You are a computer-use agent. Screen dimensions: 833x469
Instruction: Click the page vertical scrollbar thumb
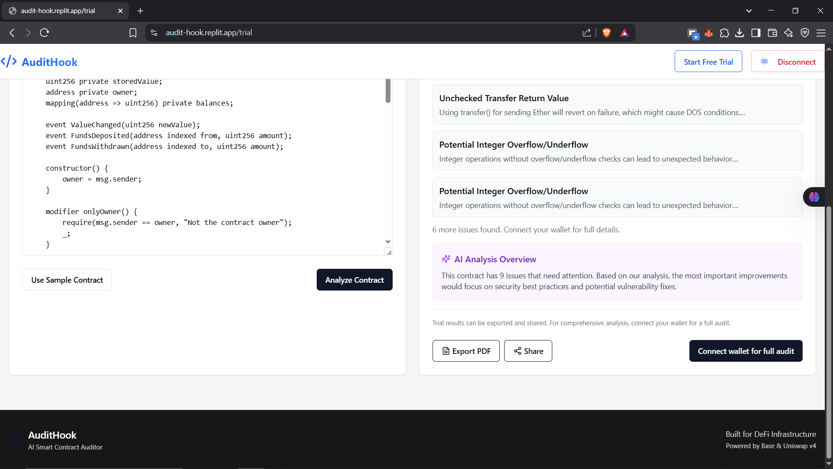click(829, 332)
